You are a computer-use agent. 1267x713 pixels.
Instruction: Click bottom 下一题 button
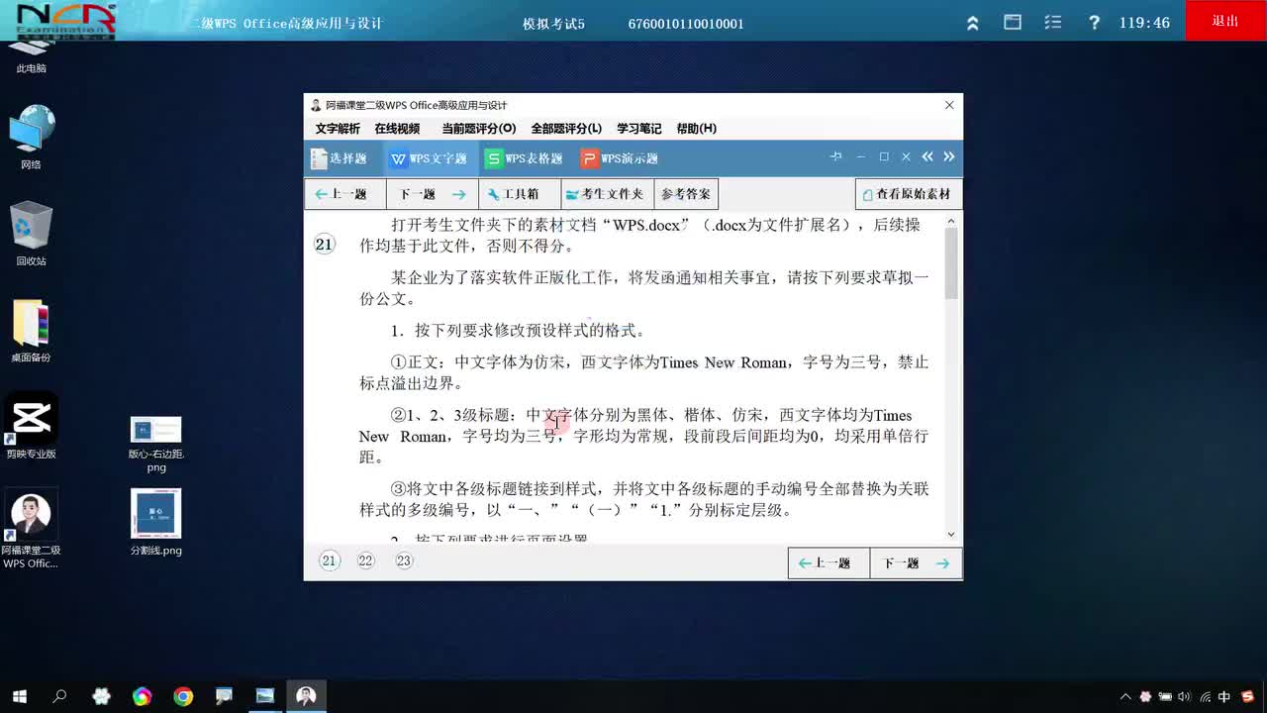point(916,563)
